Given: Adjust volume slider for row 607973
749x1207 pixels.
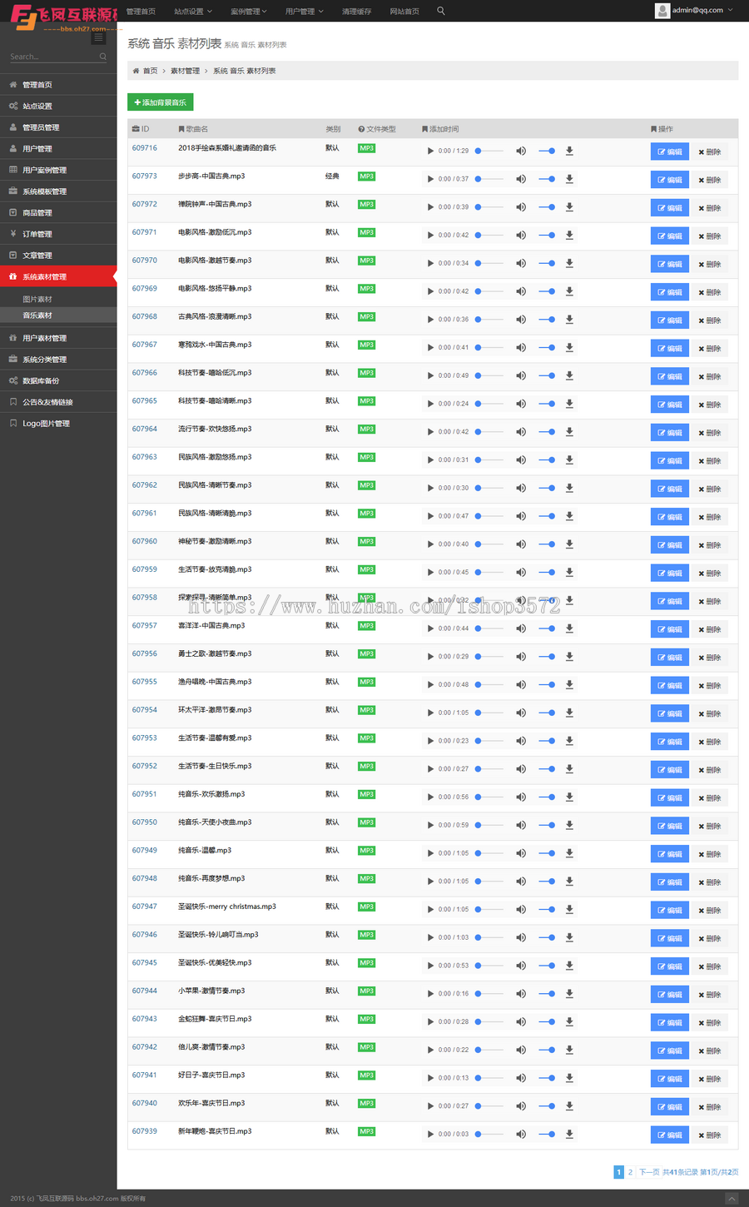Looking at the screenshot, I should click(547, 179).
